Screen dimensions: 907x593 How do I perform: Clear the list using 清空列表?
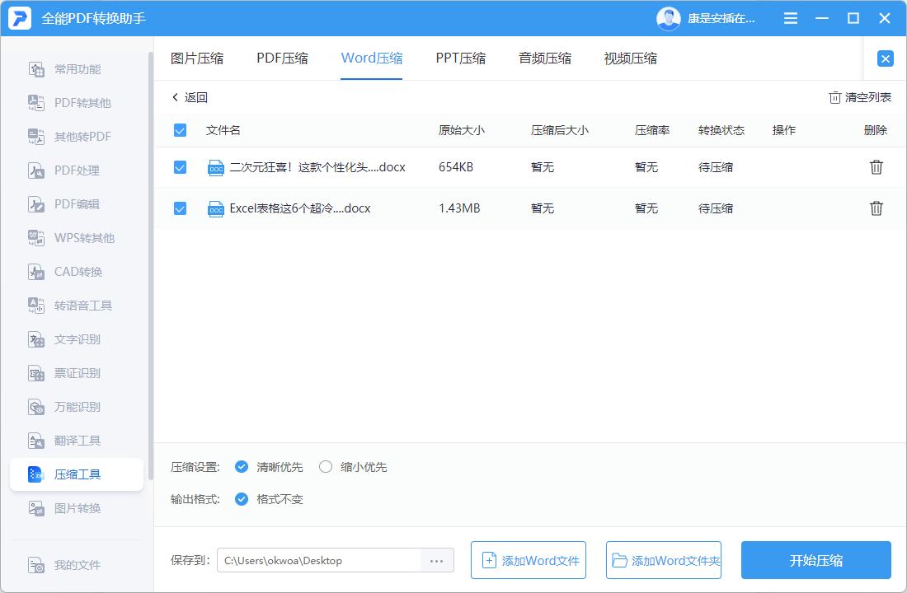point(859,96)
